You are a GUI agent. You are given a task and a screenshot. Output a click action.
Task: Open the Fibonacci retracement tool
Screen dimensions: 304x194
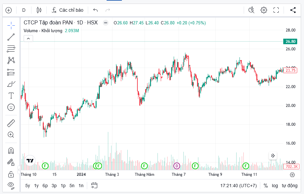tap(11, 49)
